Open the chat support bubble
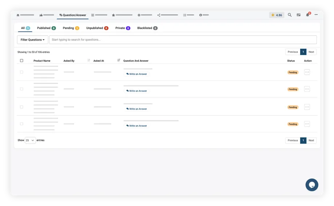 (311, 185)
